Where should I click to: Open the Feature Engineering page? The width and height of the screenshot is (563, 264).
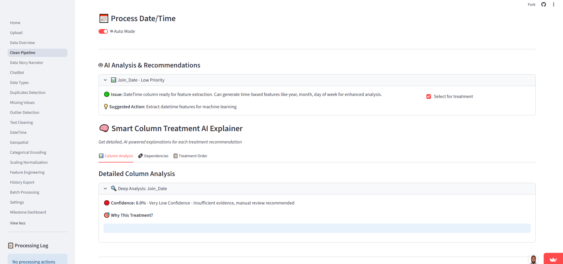27,172
